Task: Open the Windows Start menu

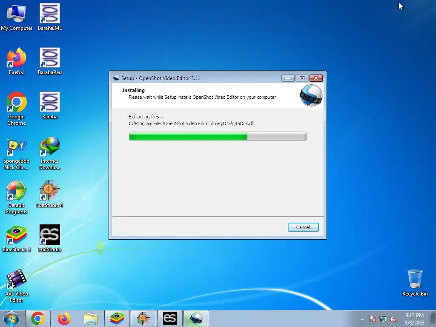Action: pos(11,318)
